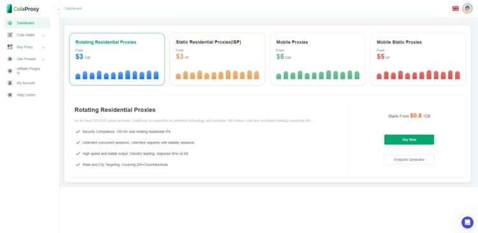Image resolution: width=478 pixels, height=233 pixels.
Task: Open My Account menu item
Action: click(27, 83)
